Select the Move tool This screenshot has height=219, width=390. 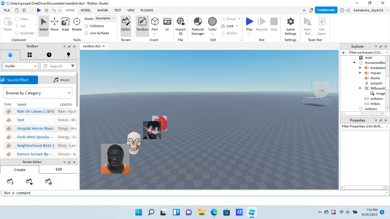54,24
